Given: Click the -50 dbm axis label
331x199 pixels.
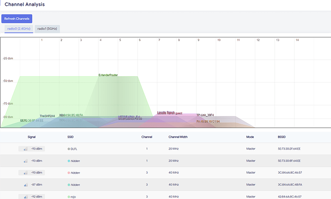Looking at the screenshot, I should point(8,81).
